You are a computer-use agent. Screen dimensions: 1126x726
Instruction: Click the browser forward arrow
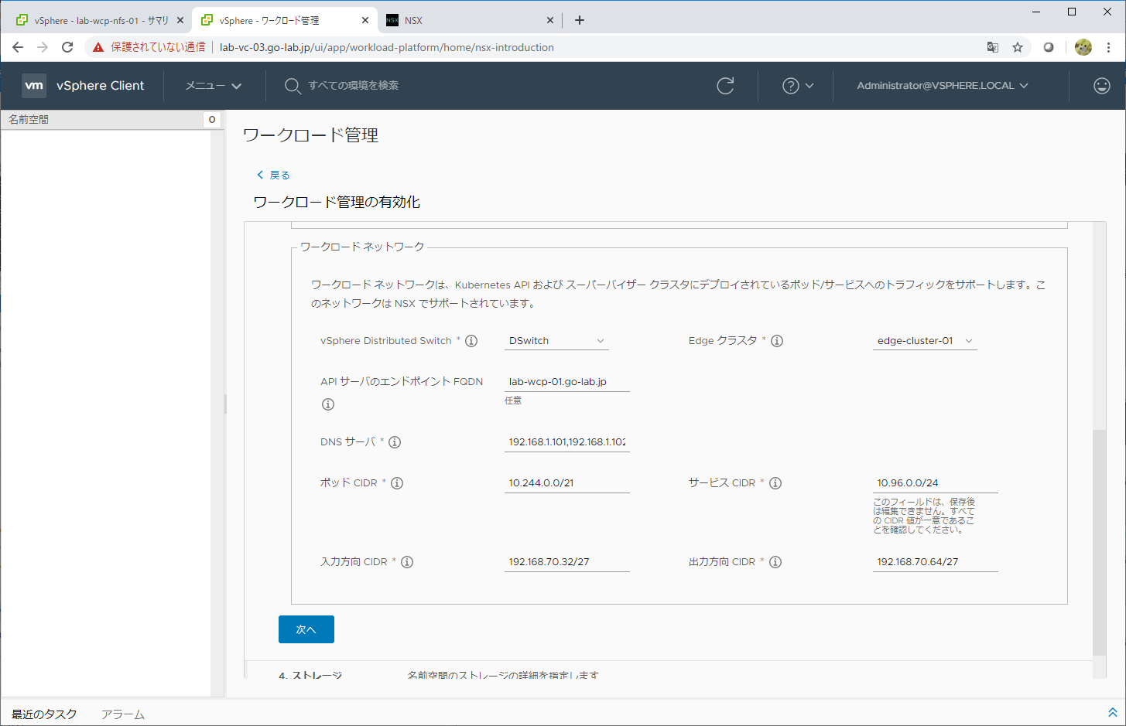(x=43, y=47)
